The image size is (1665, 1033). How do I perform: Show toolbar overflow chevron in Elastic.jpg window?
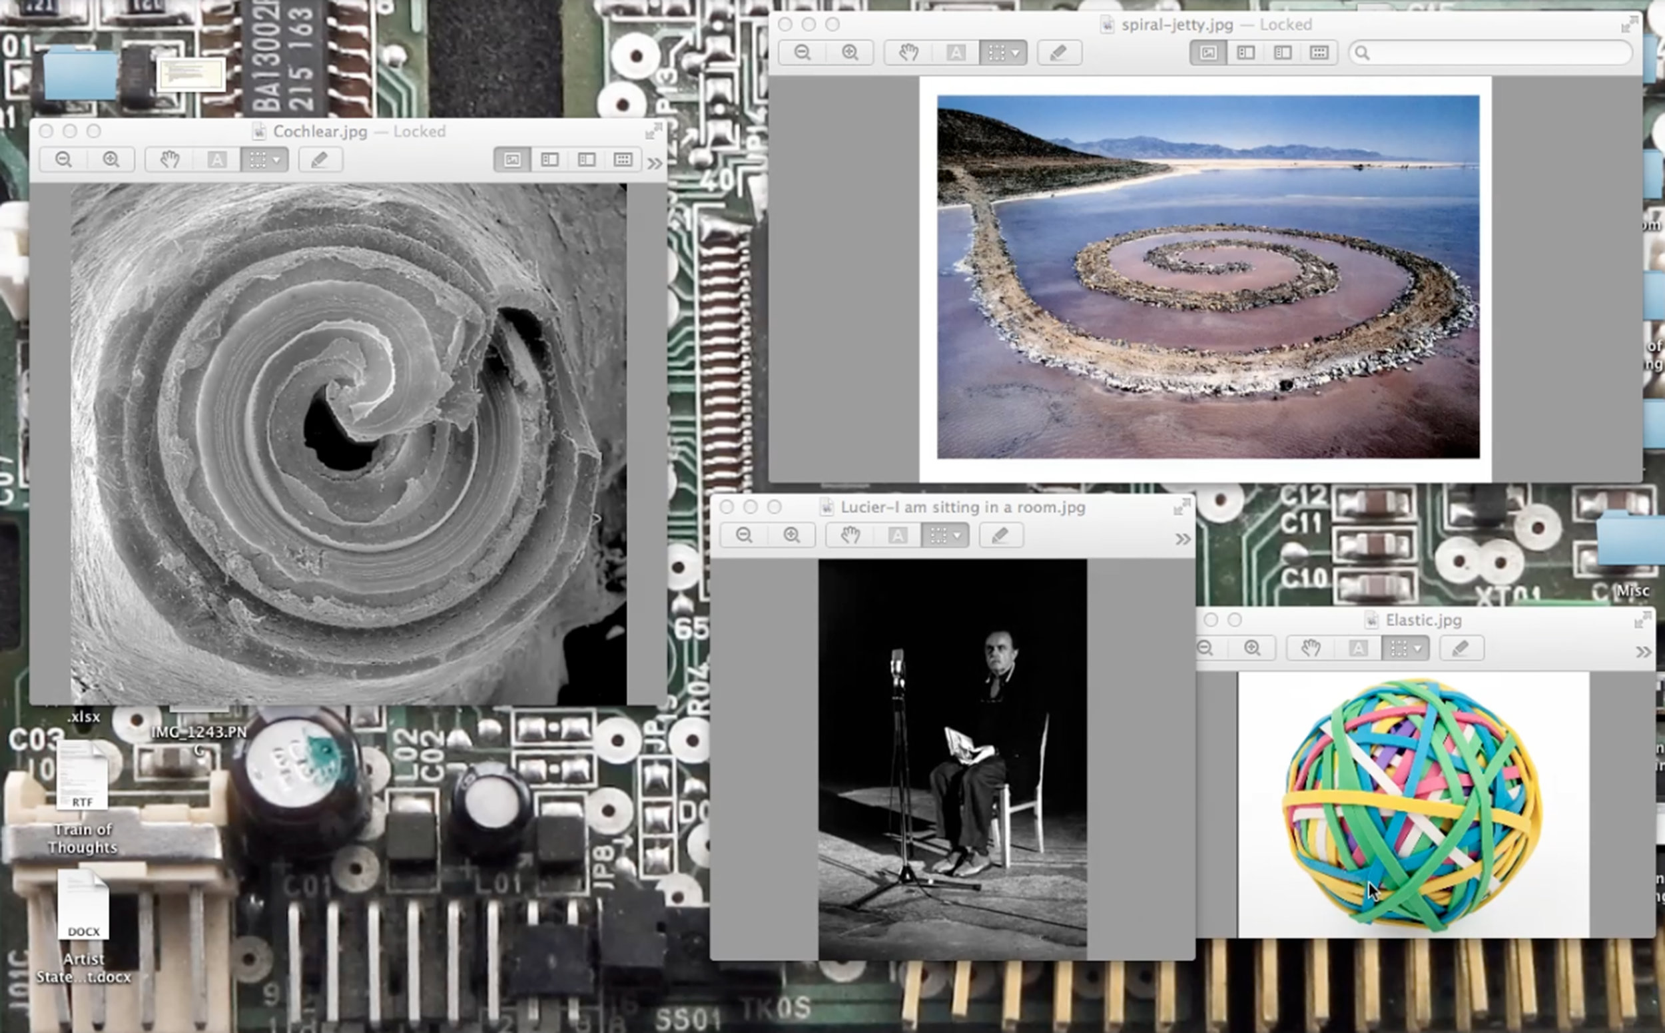pos(1643,652)
